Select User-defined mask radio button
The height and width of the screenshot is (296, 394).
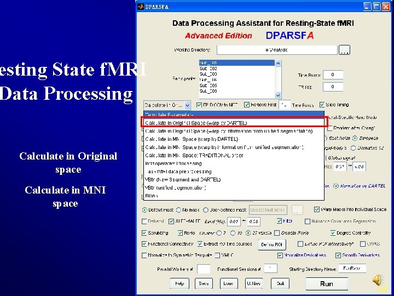point(206,209)
